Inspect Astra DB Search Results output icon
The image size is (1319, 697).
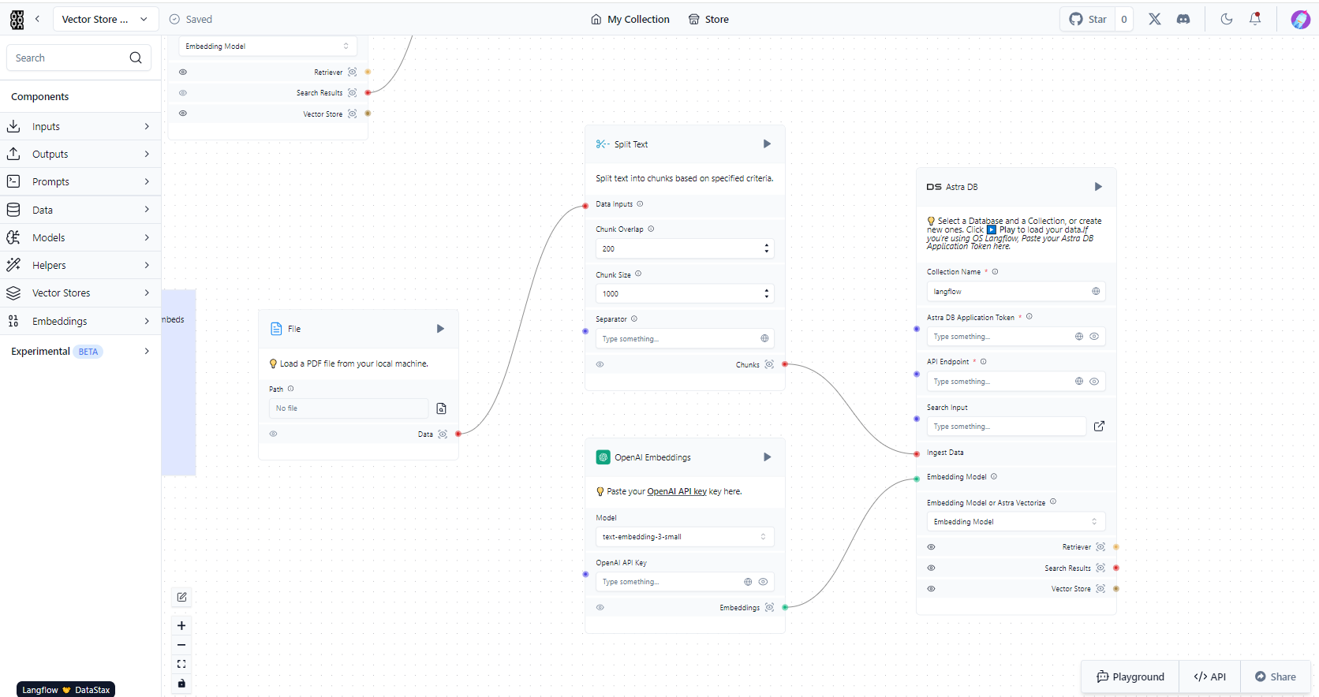pos(1100,568)
